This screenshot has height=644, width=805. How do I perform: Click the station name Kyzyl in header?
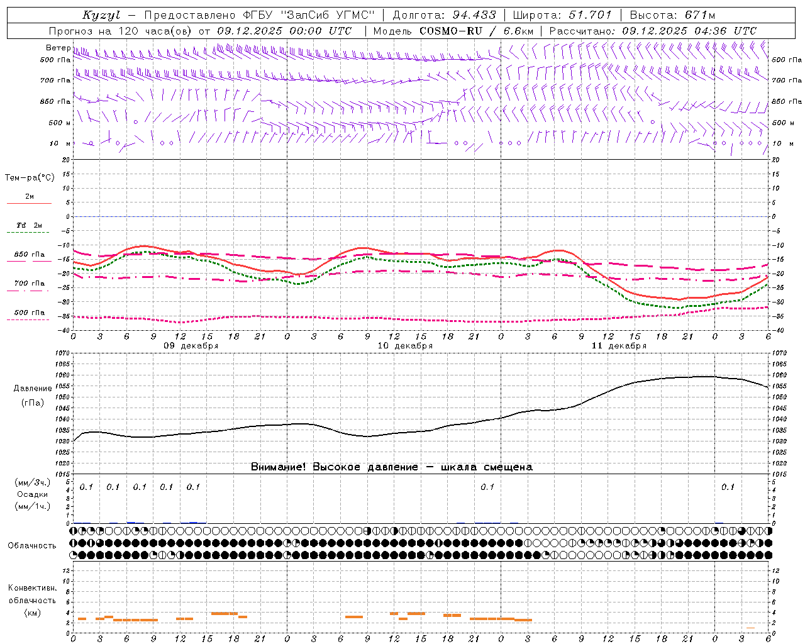click(x=101, y=15)
